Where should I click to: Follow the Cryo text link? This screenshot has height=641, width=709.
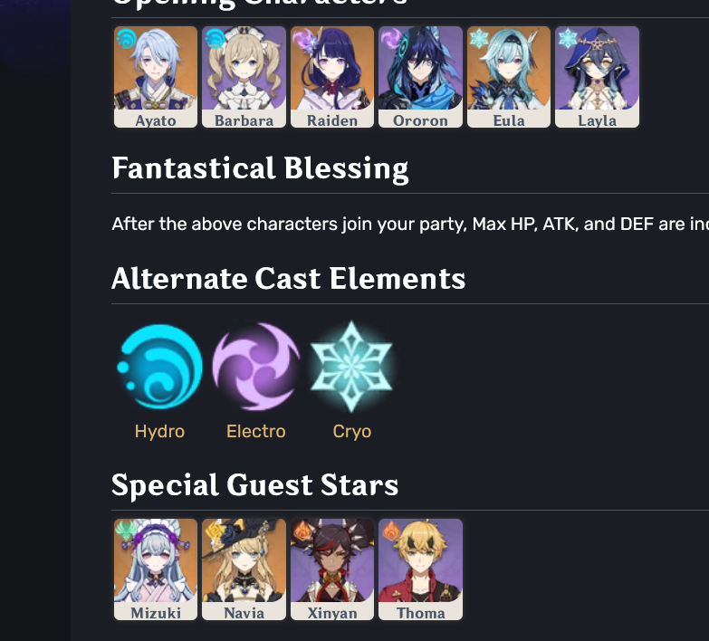352,432
